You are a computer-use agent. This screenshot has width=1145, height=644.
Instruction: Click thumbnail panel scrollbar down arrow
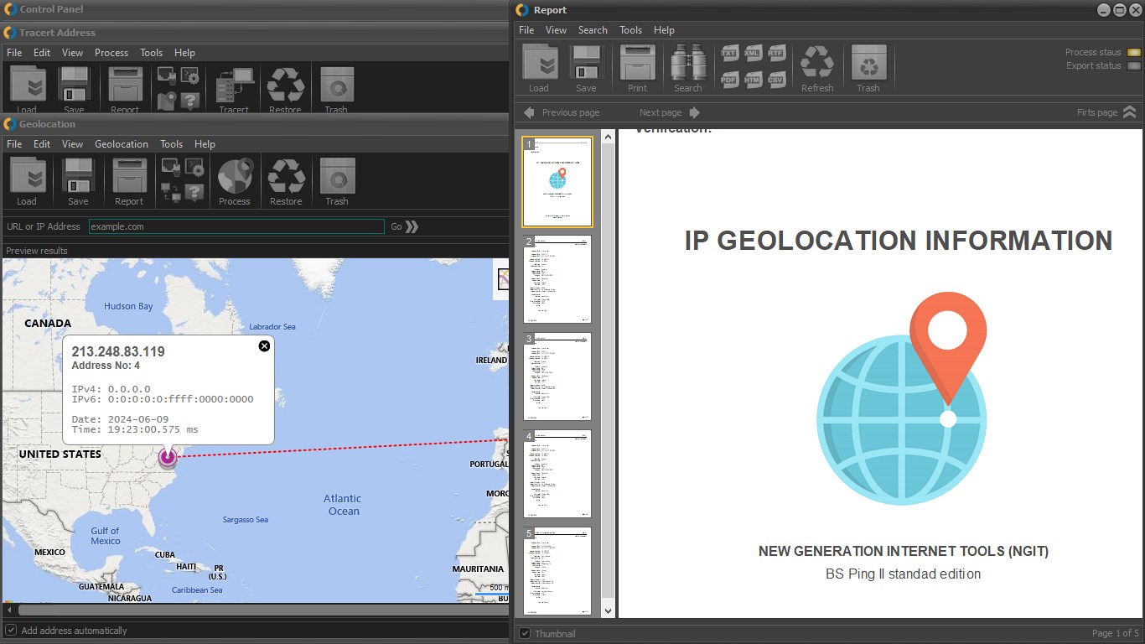click(x=609, y=612)
